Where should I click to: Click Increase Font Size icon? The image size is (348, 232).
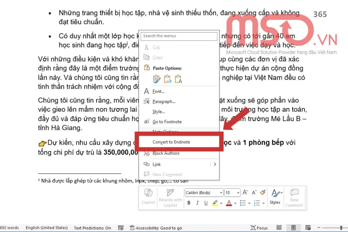click(245, 193)
